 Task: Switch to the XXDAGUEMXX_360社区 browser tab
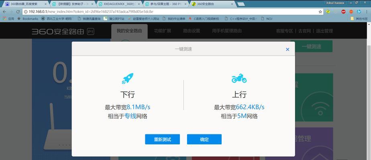119,4
